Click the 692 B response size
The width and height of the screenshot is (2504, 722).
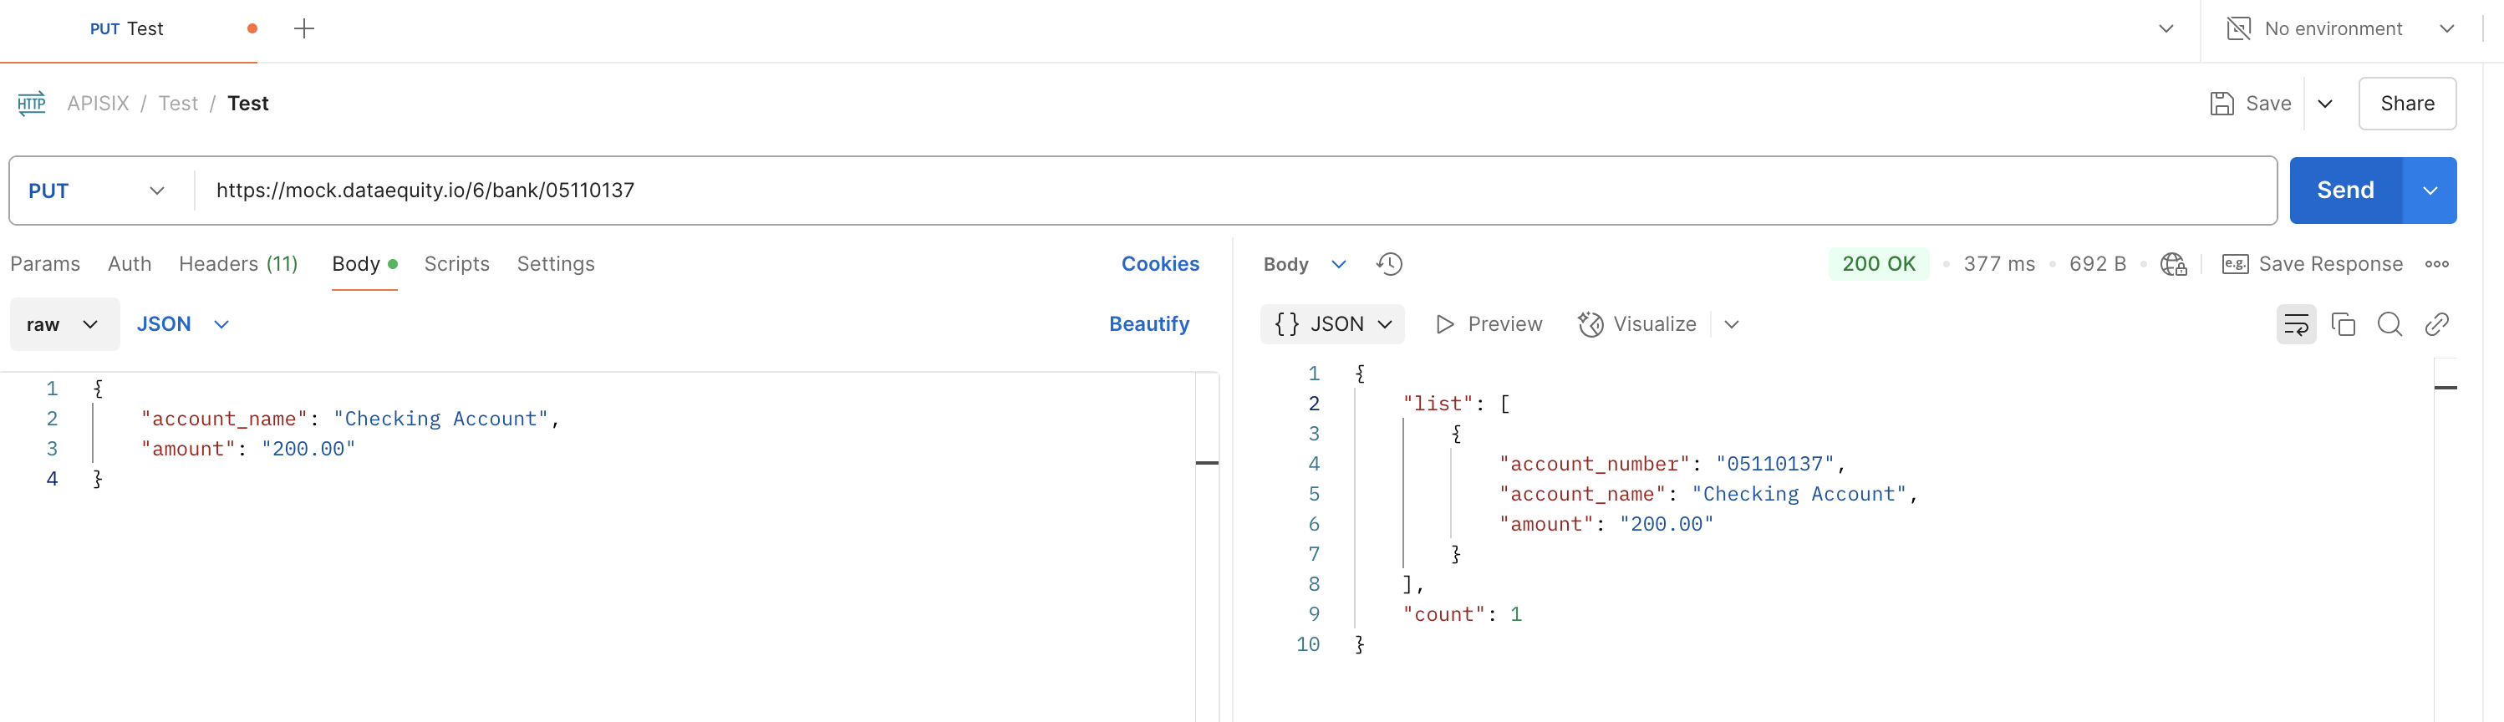(2097, 264)
